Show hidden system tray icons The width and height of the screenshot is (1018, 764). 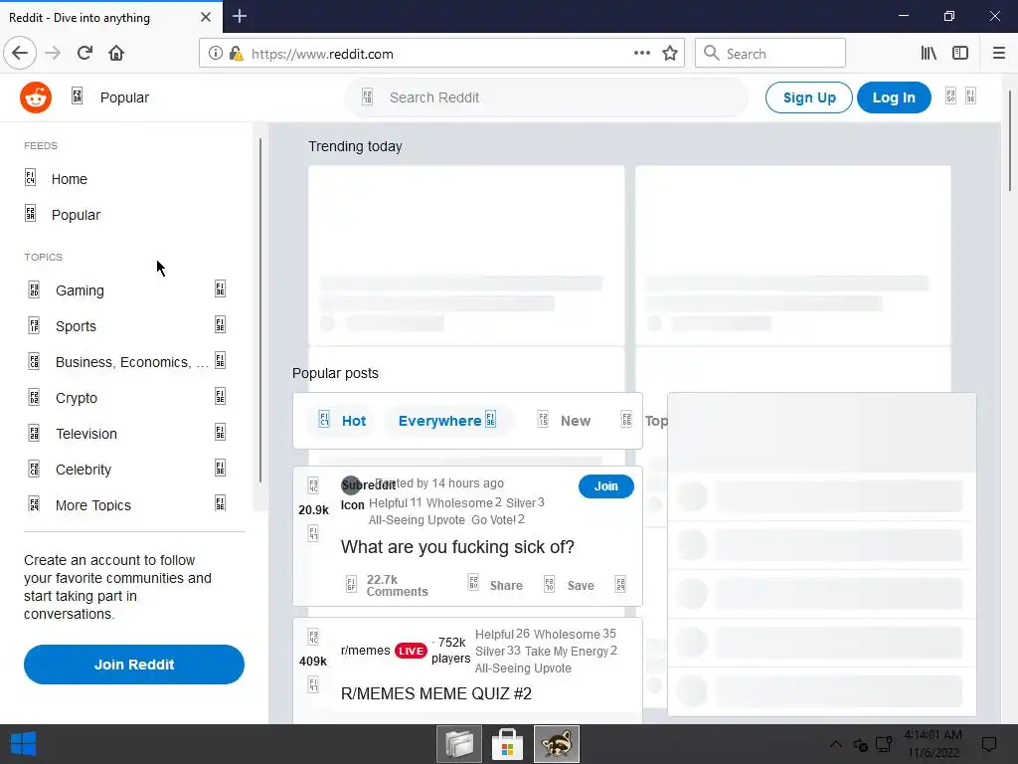coord(835,744)
